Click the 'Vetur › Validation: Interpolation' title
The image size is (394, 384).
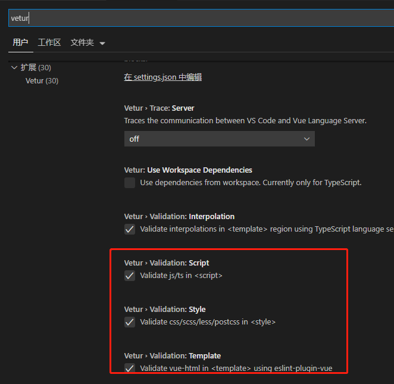point(179,217)
